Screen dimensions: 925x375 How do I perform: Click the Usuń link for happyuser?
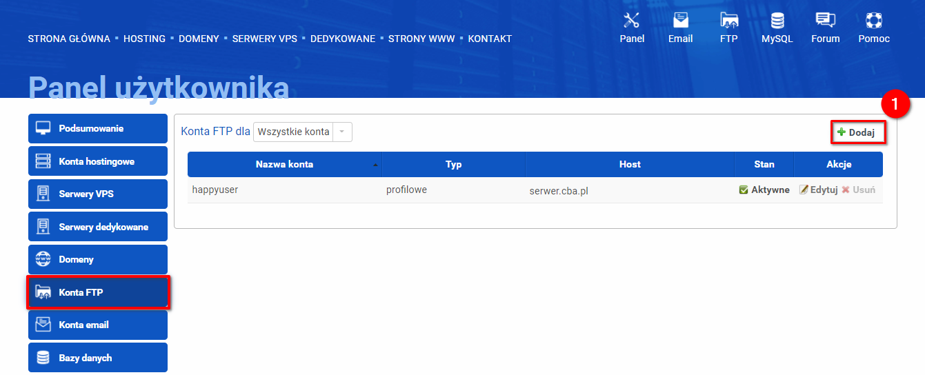pyautogui.click(x=864, y=190)
